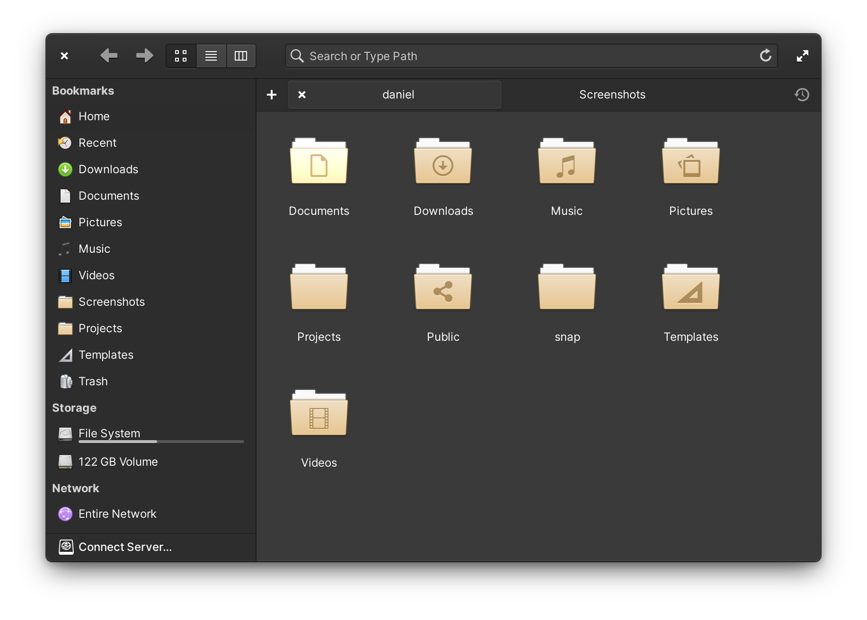Screen dimensions: 867x620
Task: Browse the Entire Network
Action: pos(151,514)
